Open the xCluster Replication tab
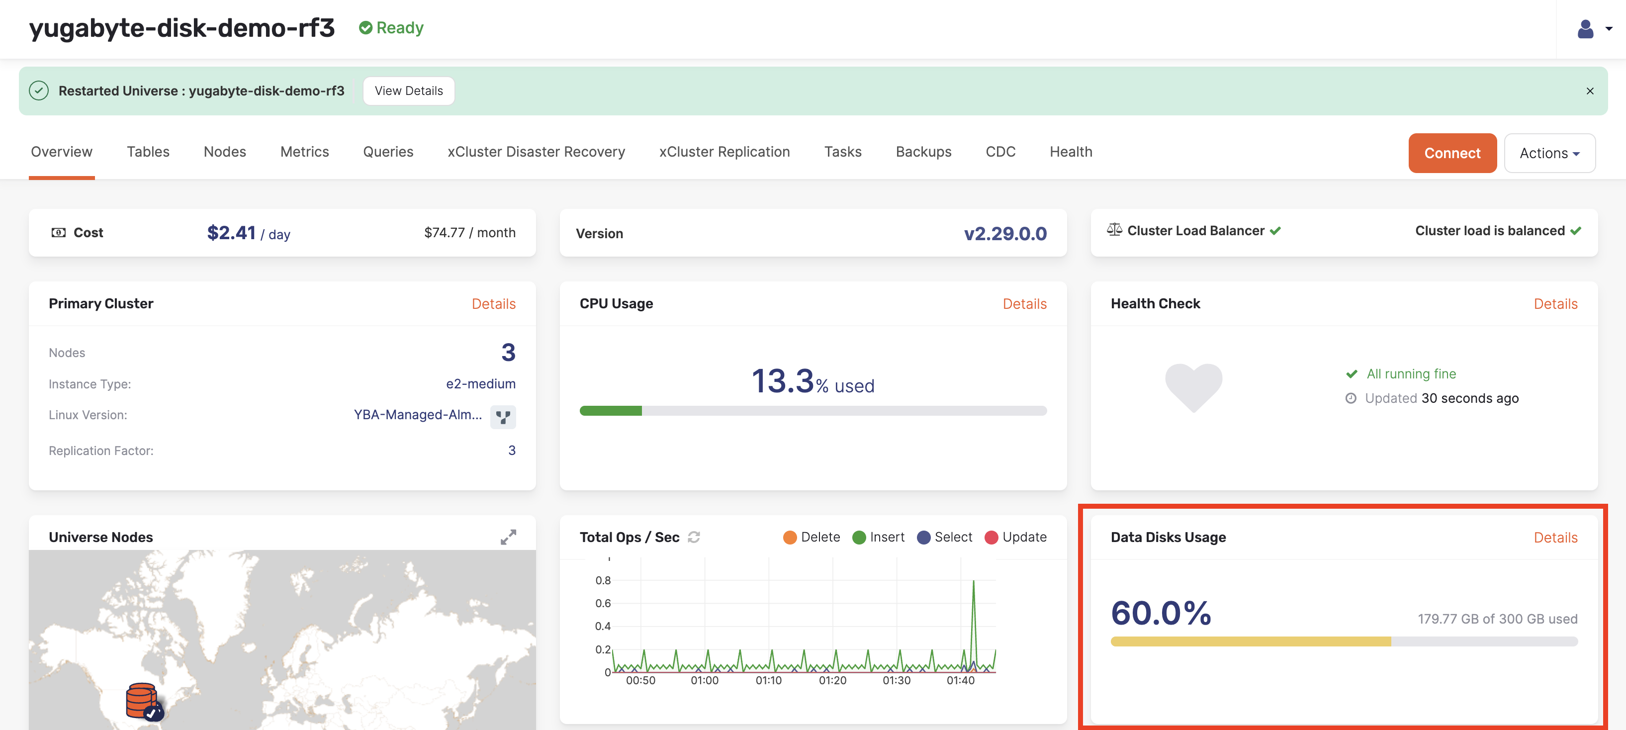 coord(724,152)
